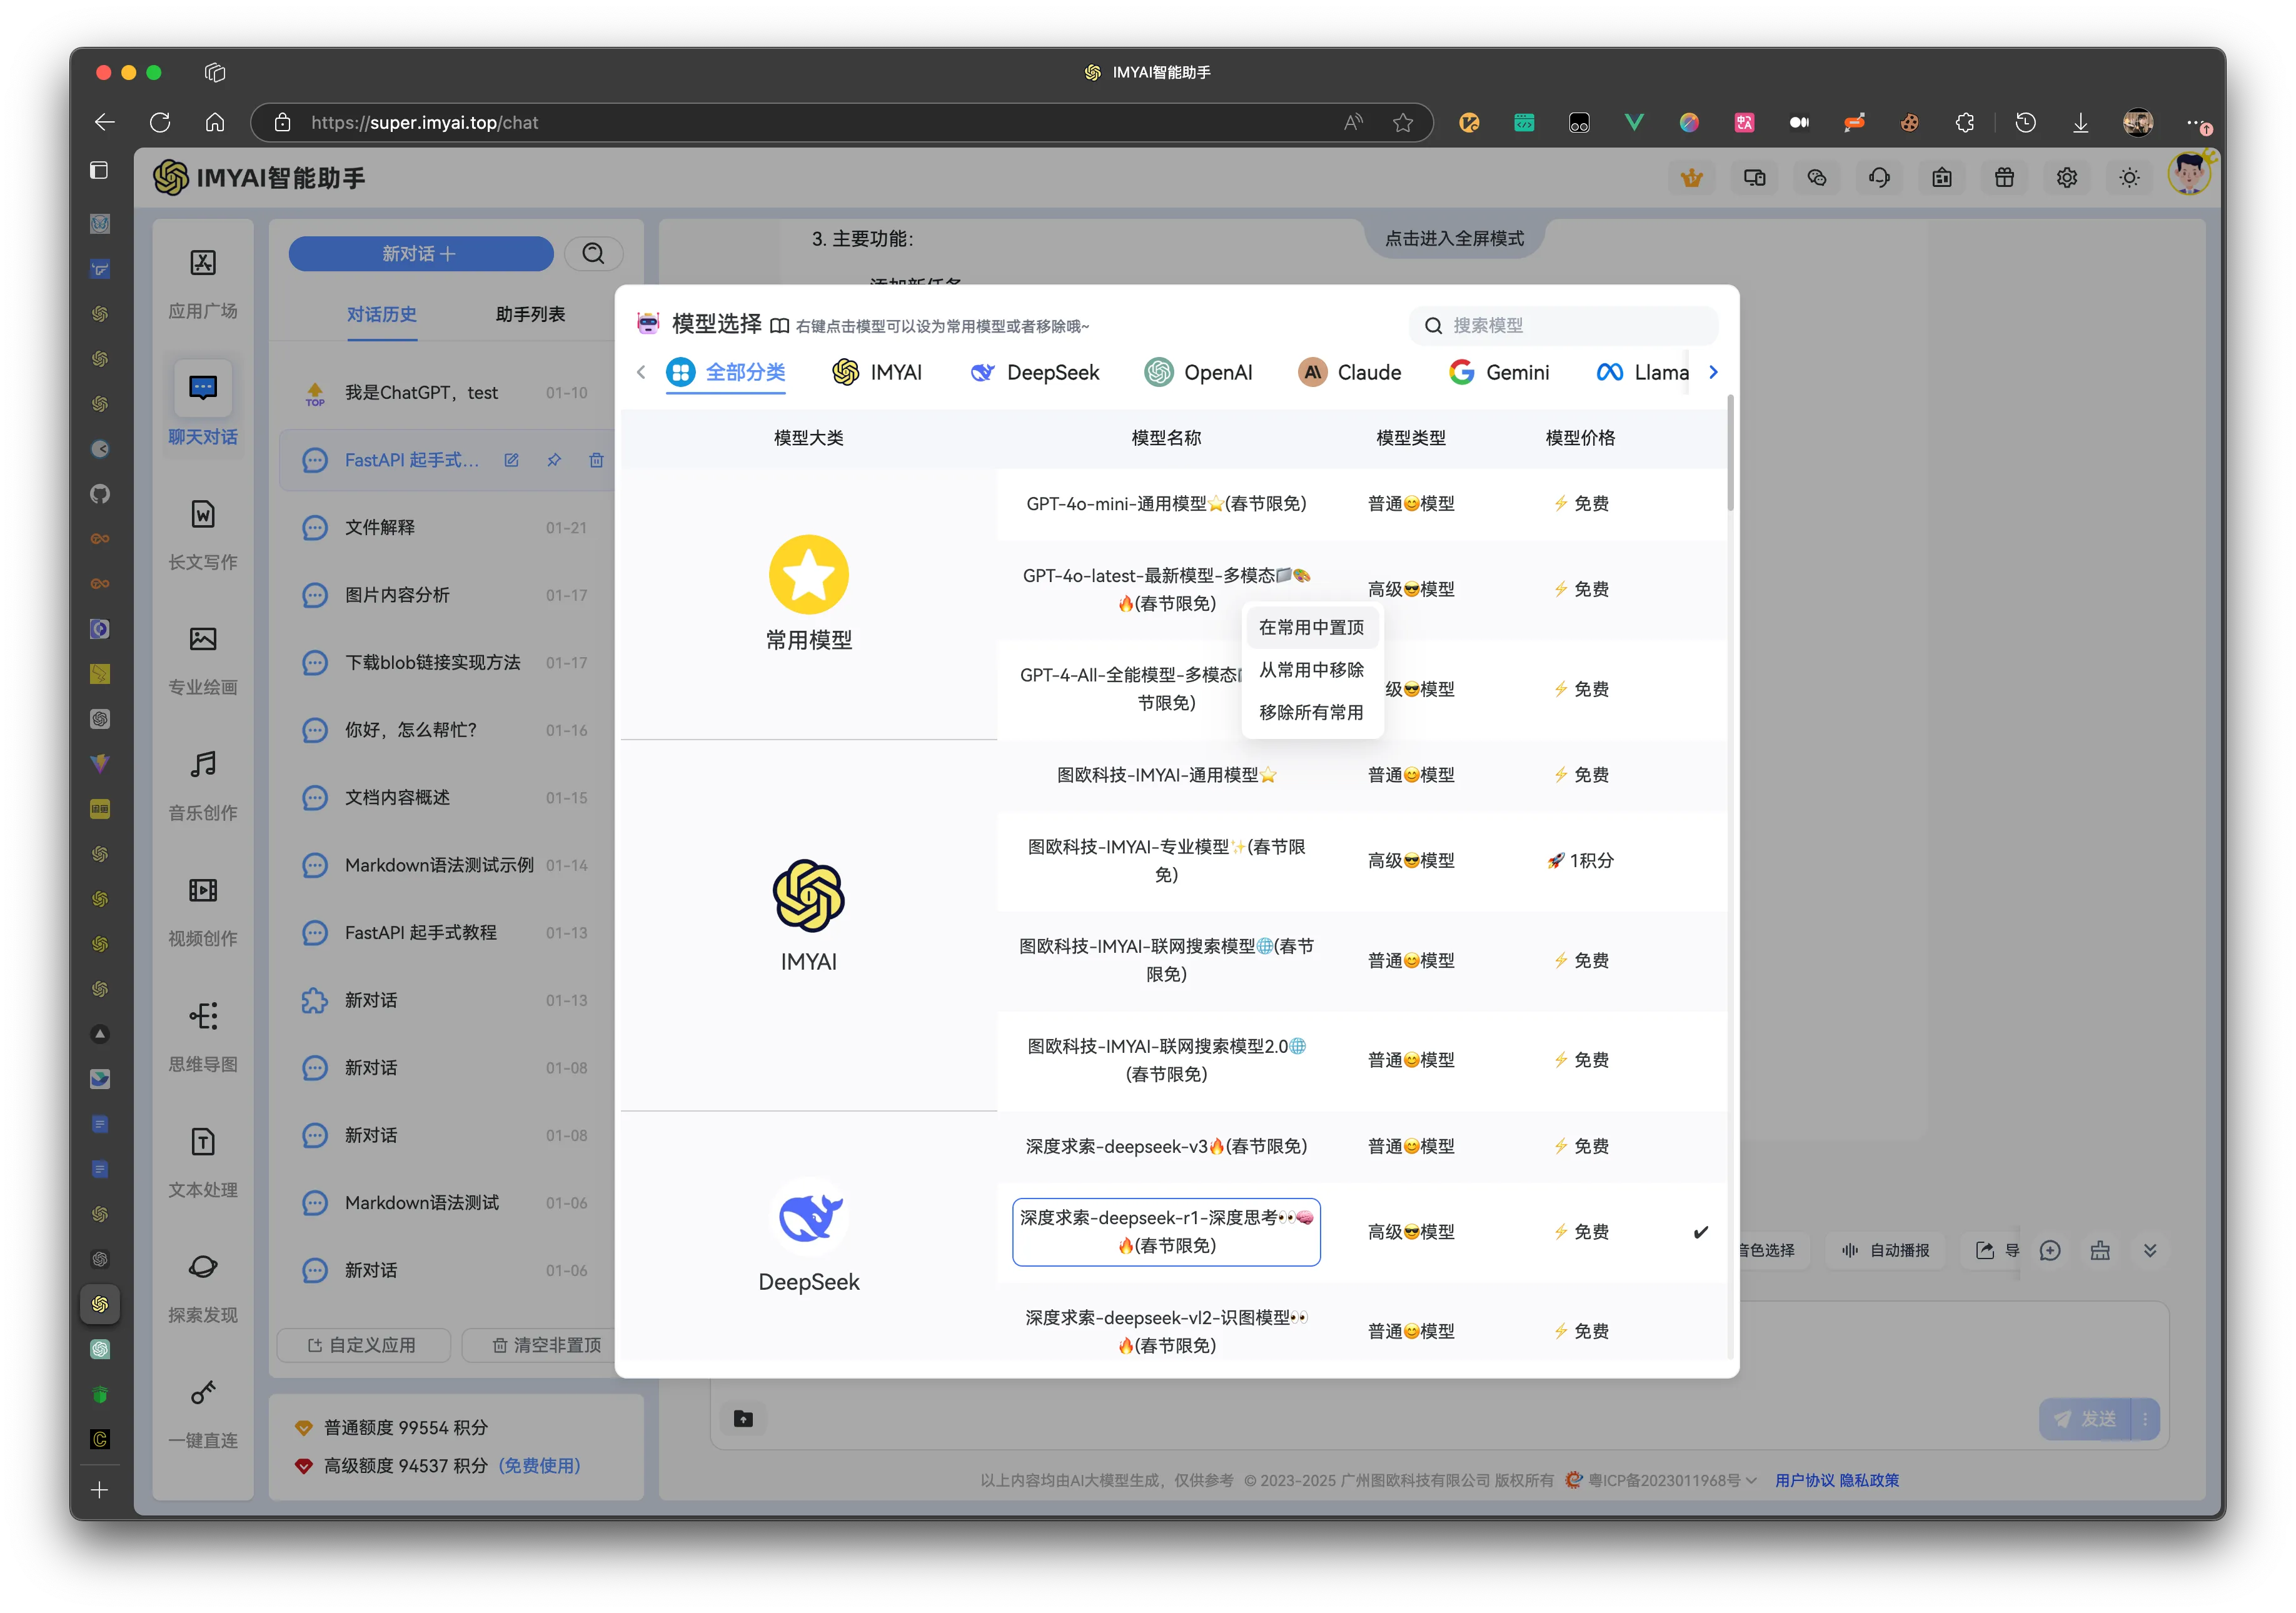
Task: Click the (免费使用) link by 高级额度
Action: (x=539, y=1465)
